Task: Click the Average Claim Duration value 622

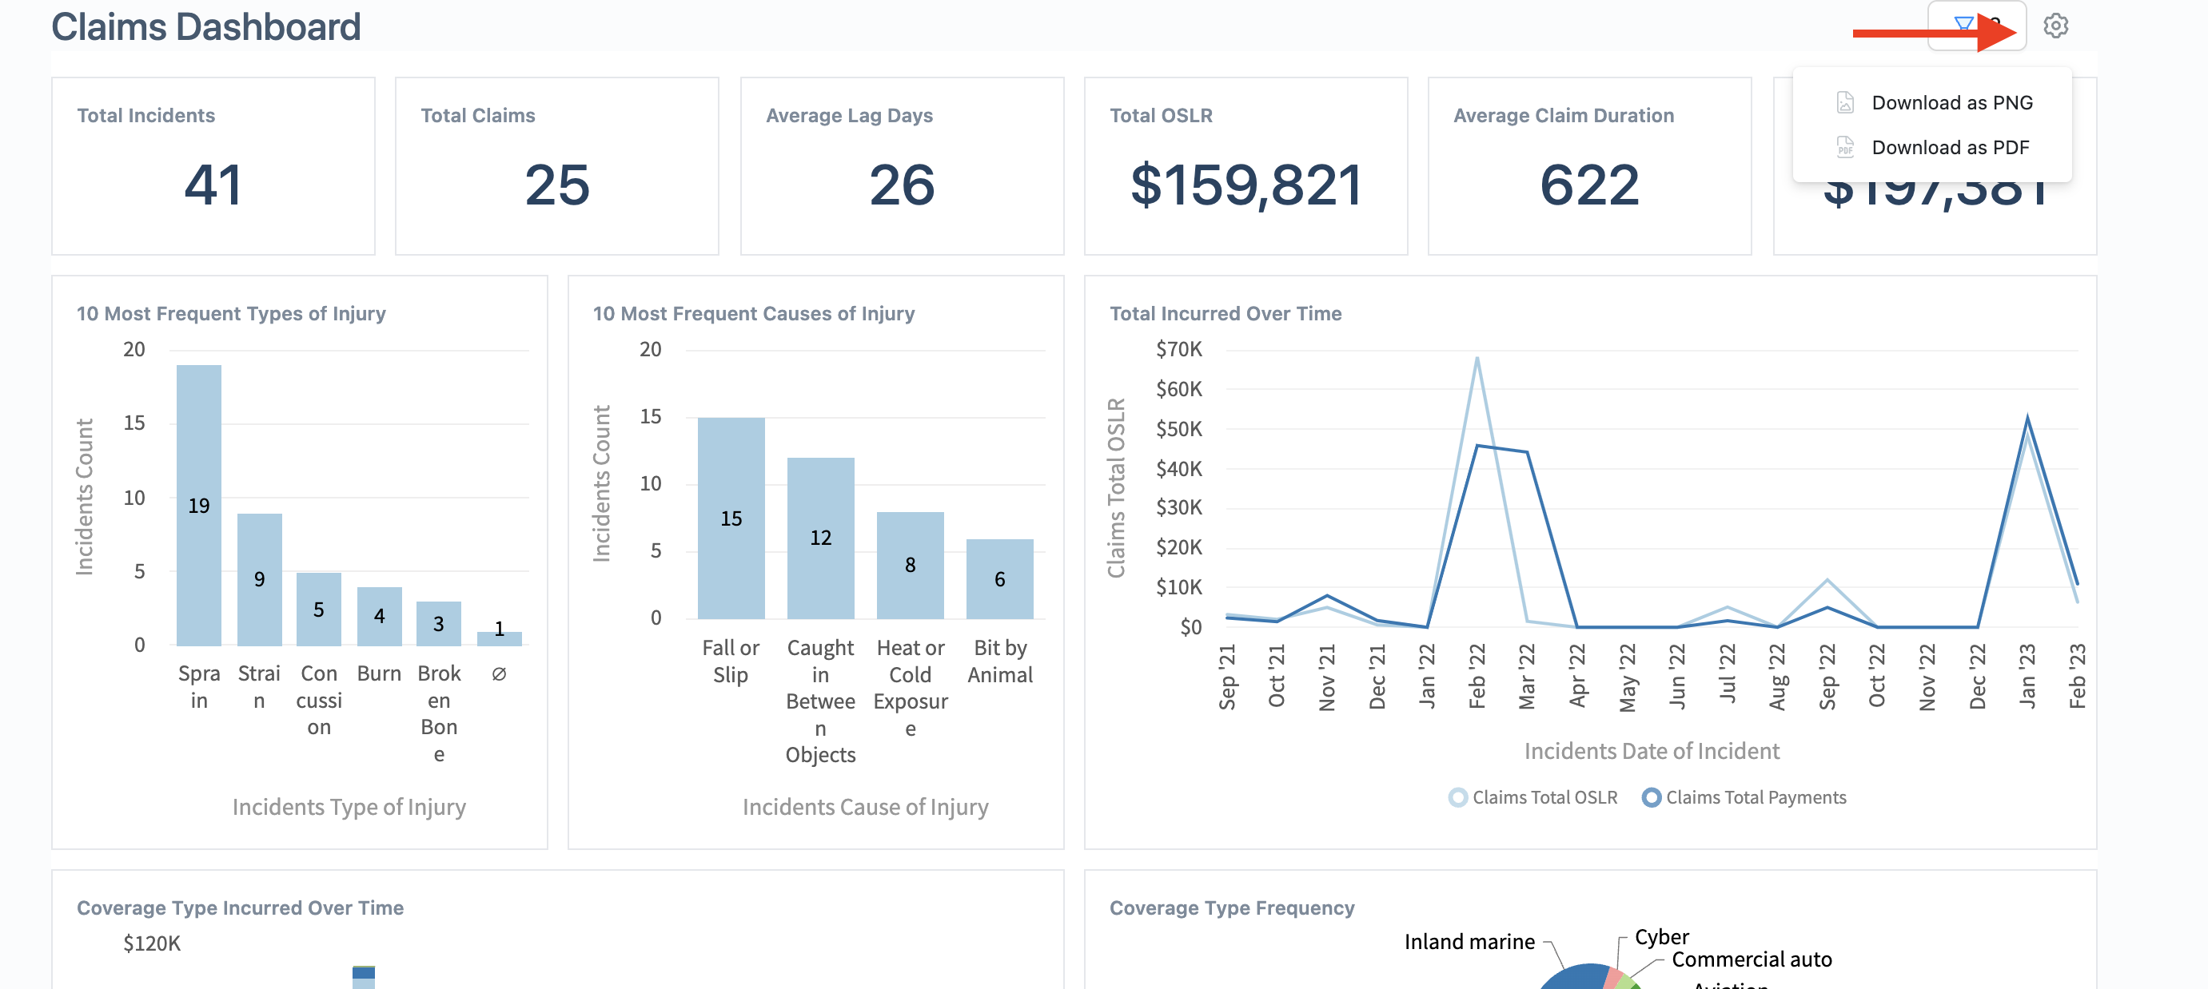Action: pos(1590,184)
